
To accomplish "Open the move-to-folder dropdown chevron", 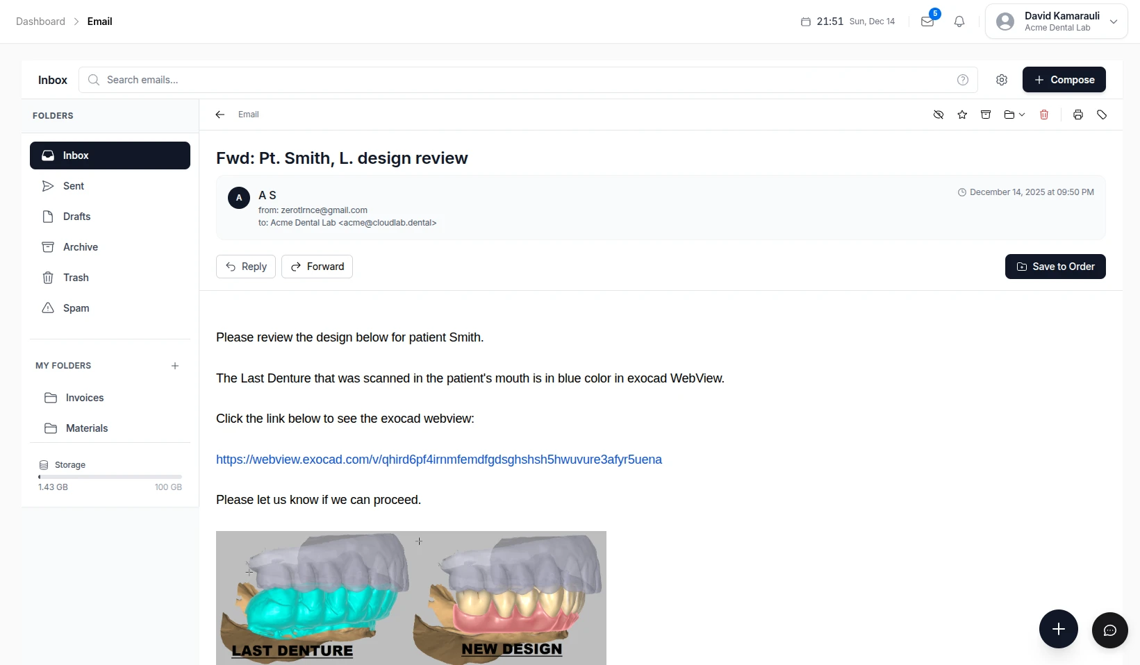I will [x=1021, y=115].
